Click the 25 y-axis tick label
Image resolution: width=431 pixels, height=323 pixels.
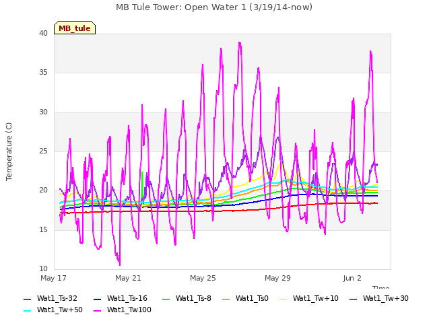pos(43,151)
